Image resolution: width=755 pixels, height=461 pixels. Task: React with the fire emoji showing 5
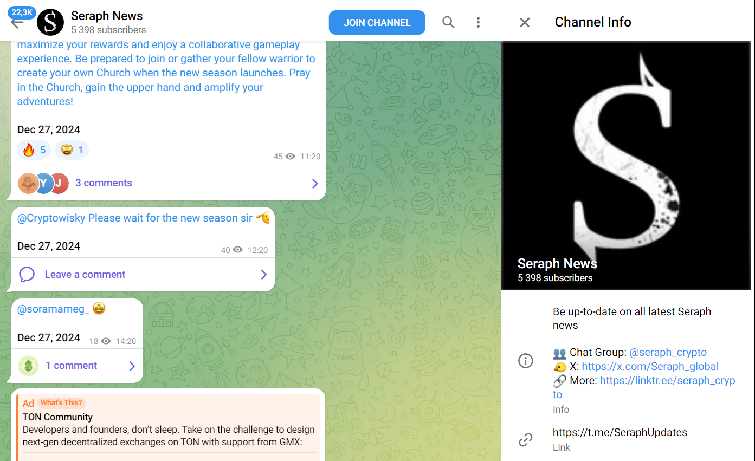(34, 150)
